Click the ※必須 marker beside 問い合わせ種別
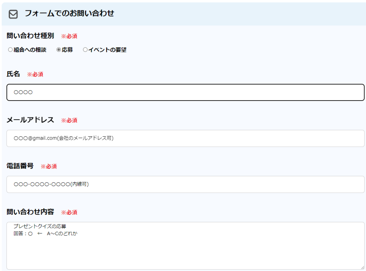 [69, 36]
